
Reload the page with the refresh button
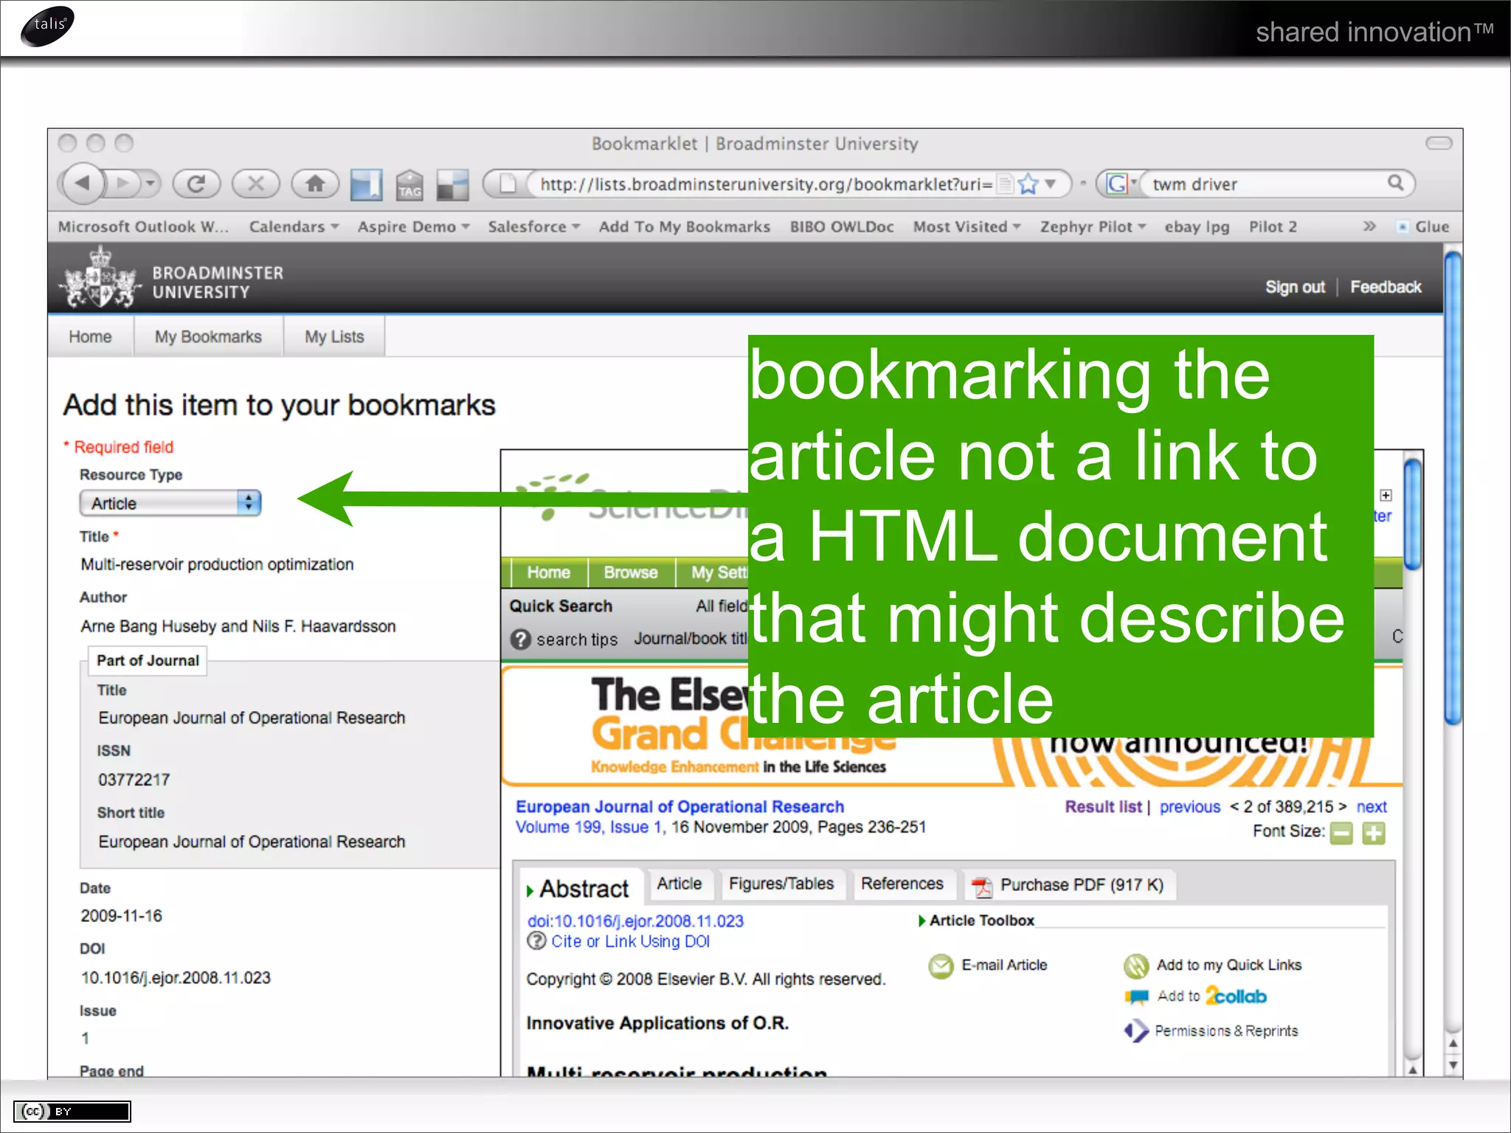click(x=196, y=183)
